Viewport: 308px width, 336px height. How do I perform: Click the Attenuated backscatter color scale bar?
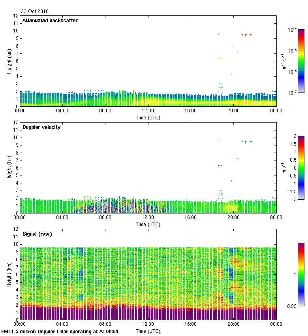pyautogui.click(x=301, y=61)
